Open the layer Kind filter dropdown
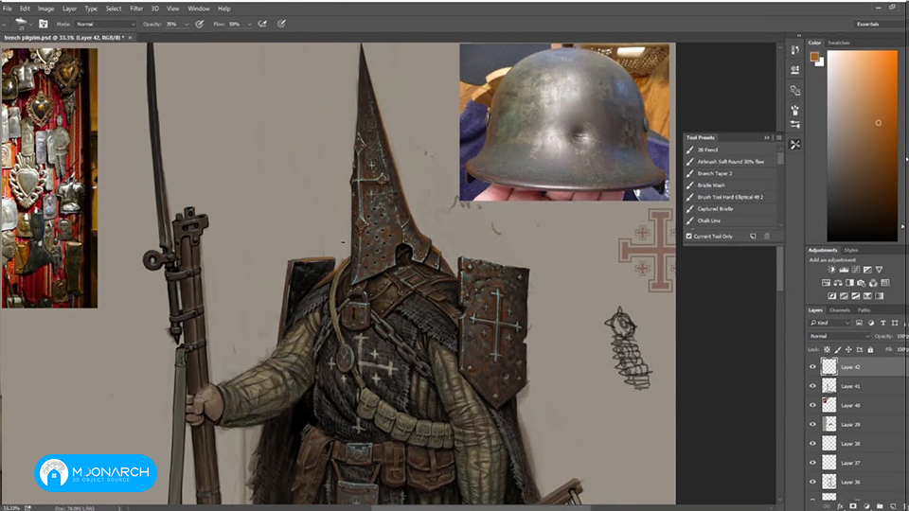Image resolution: width=909 pixels, height=511 pixels. coord(829,323)
